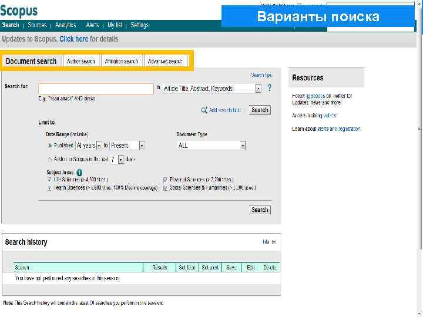Click the lower Search button below Subject Areas
The image size is (423, 317).
coord(260,210)
